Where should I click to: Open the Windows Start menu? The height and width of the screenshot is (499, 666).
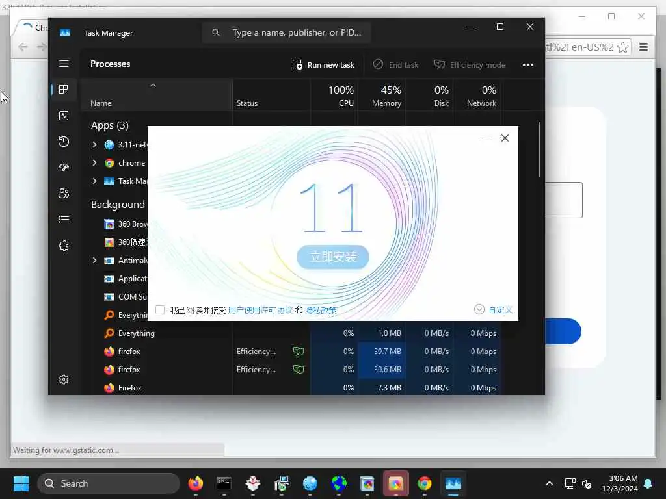point(21,483)
